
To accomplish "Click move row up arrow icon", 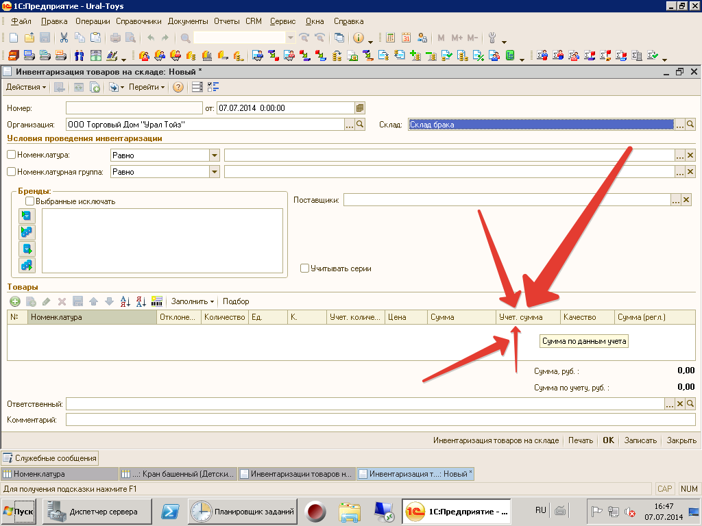I will [x=93, y=301].
